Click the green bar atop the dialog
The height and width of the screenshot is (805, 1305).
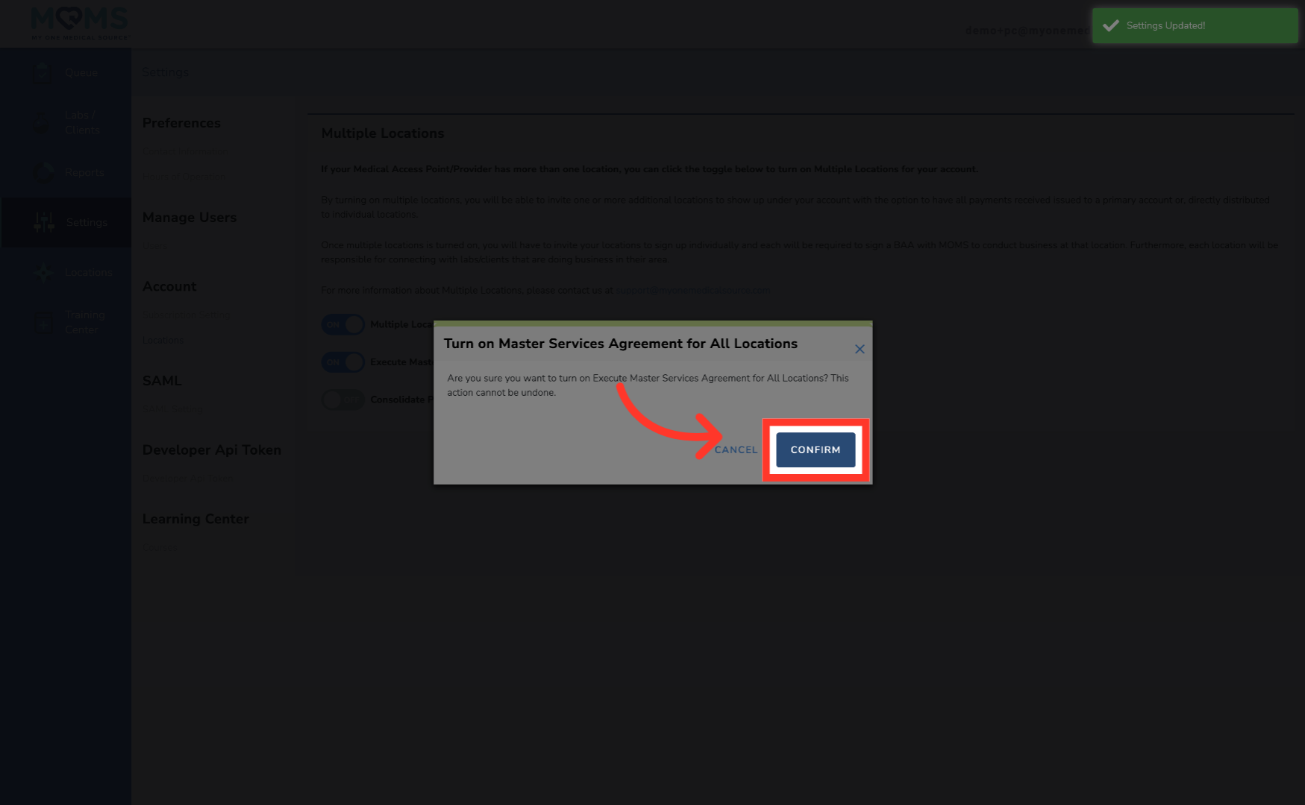tap(653, 325)
